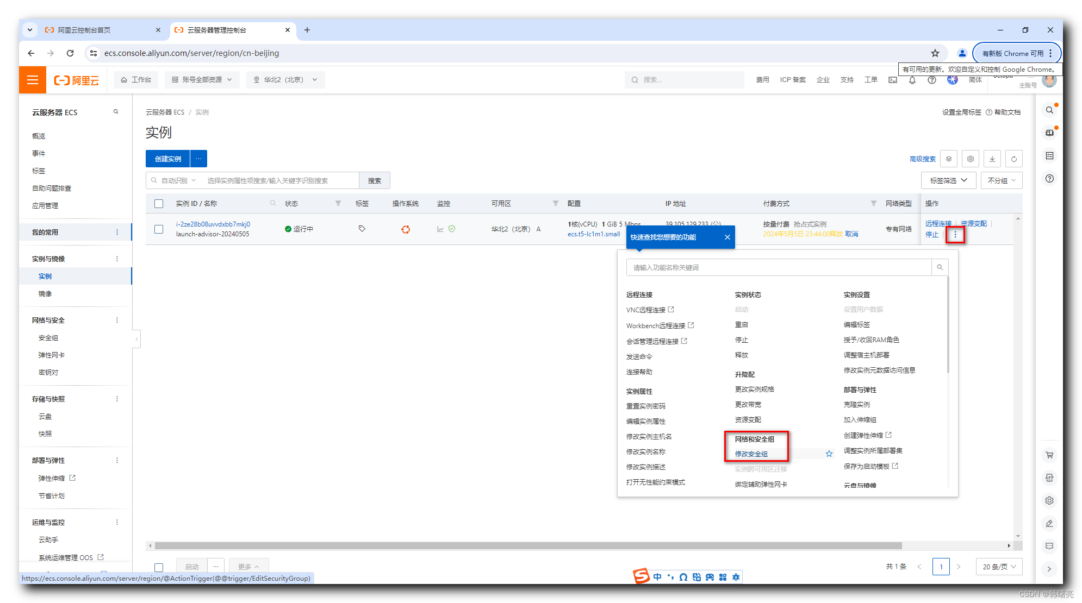Screen dimensions: 1082x603
Task: Check the instance row checkbox for launch-advisor-20240505
Action: (x=159, y=229)
